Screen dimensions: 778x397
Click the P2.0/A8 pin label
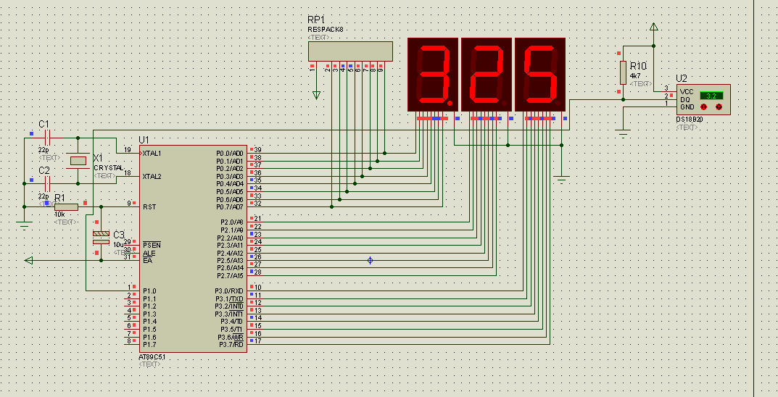pos(232,222)
